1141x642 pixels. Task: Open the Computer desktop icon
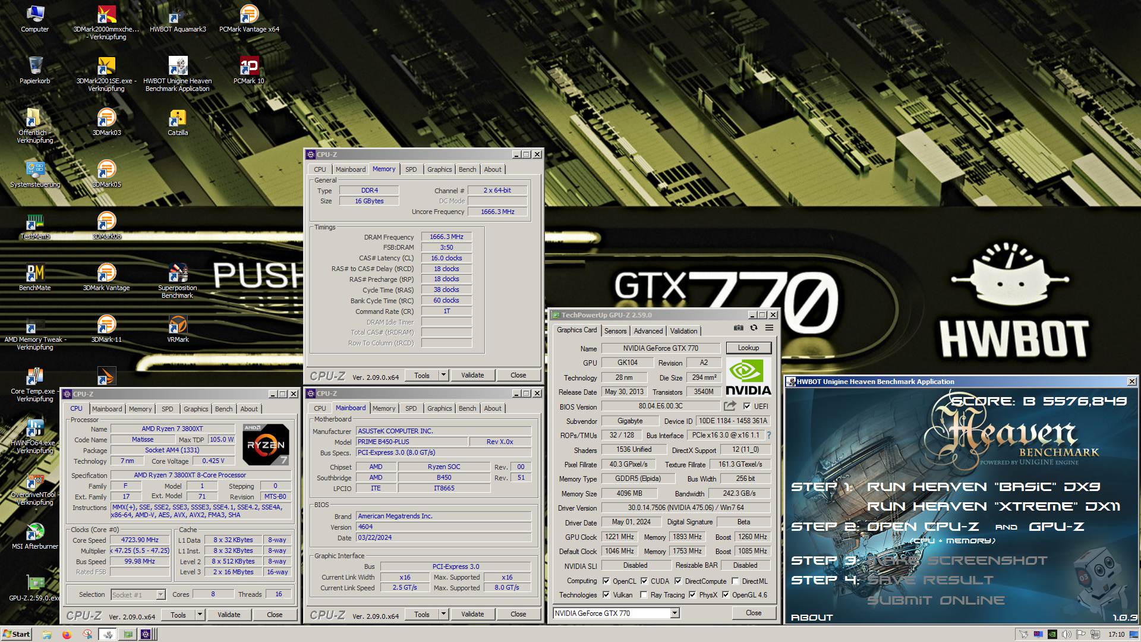coord(35,19)
